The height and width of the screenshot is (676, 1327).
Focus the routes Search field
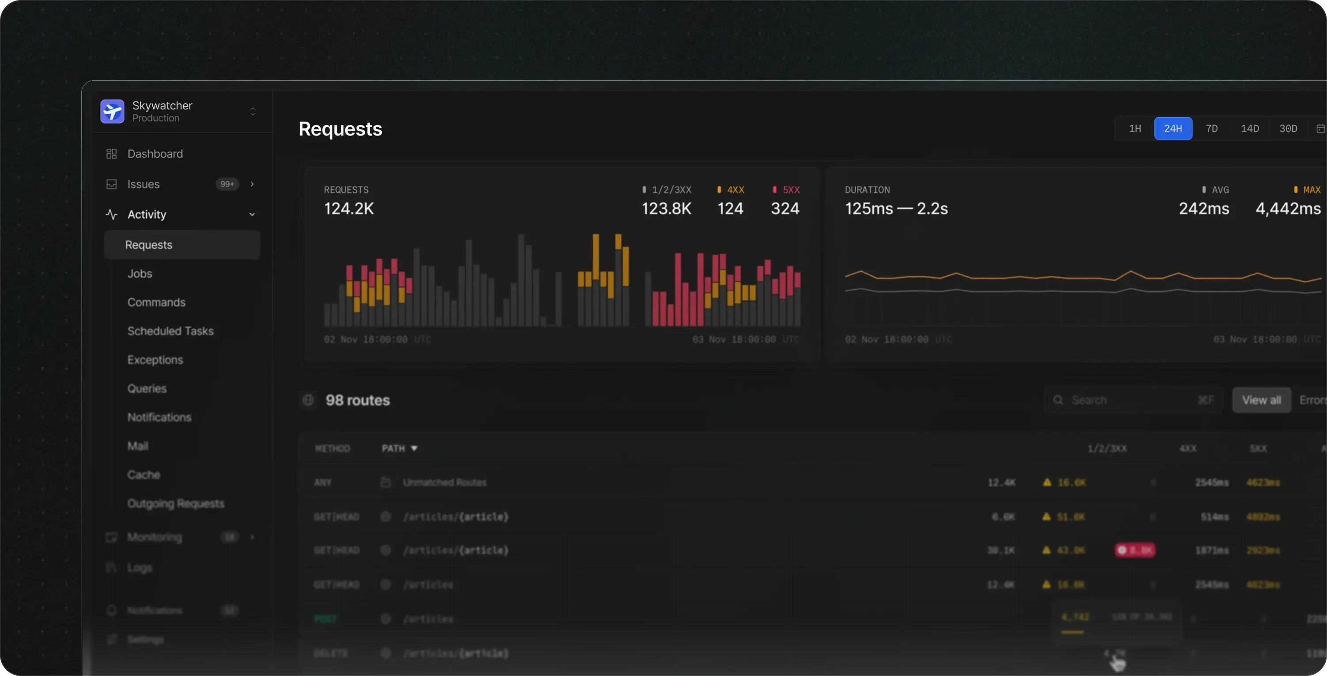(x=1132, y=400)
